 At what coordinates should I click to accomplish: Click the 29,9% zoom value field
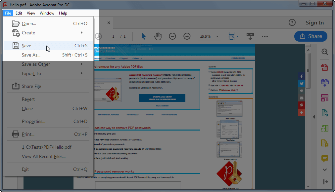(205, 36)
